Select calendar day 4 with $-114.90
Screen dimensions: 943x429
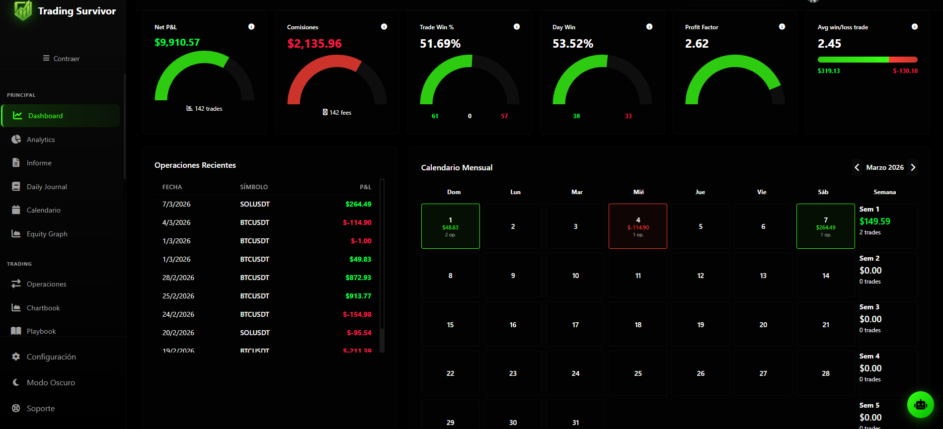(x=638, y=226)
